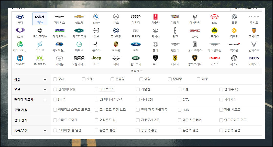Select the Jeep (지프) logo
Viewport: 273px width, 147px height.
[96, 58]
